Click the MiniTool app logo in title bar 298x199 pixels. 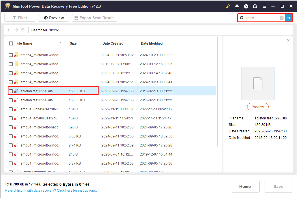(x=7, y=6)
